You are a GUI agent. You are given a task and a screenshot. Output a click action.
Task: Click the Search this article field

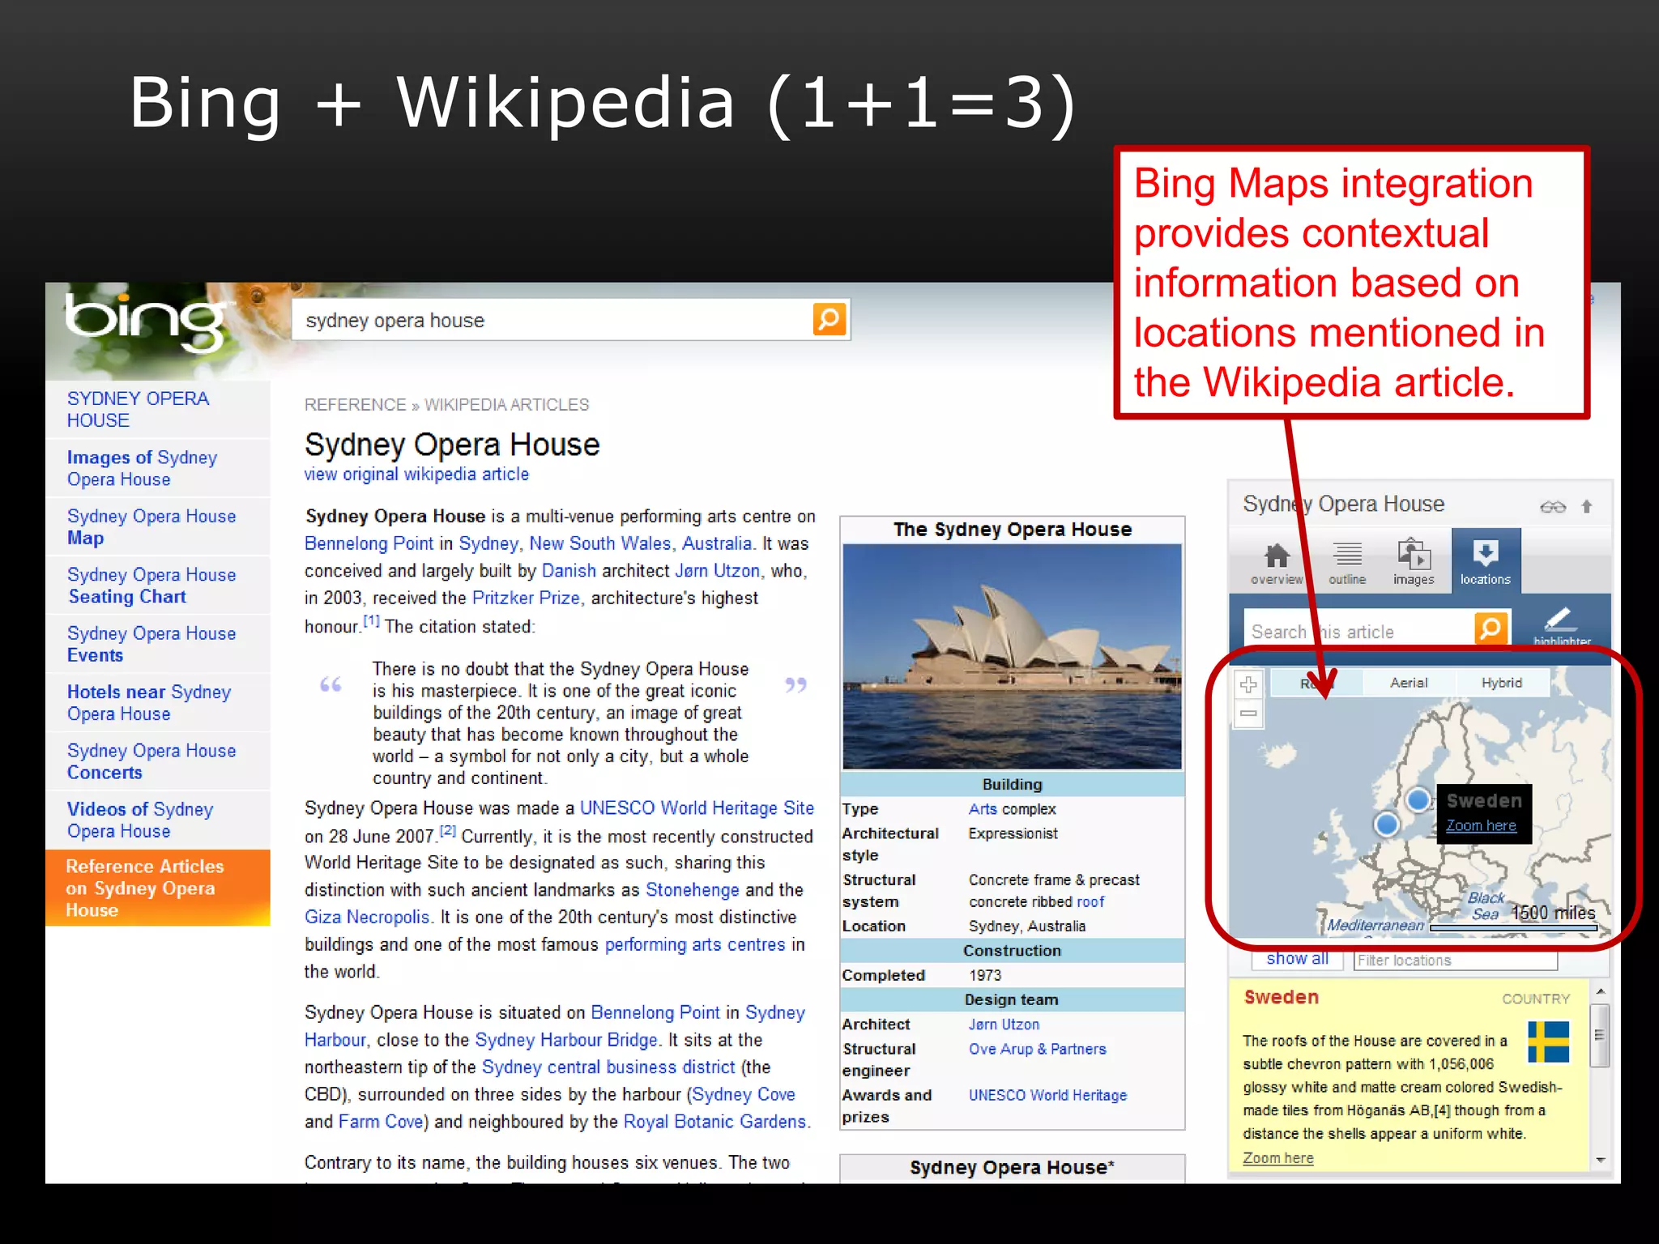click(1359, 631)
